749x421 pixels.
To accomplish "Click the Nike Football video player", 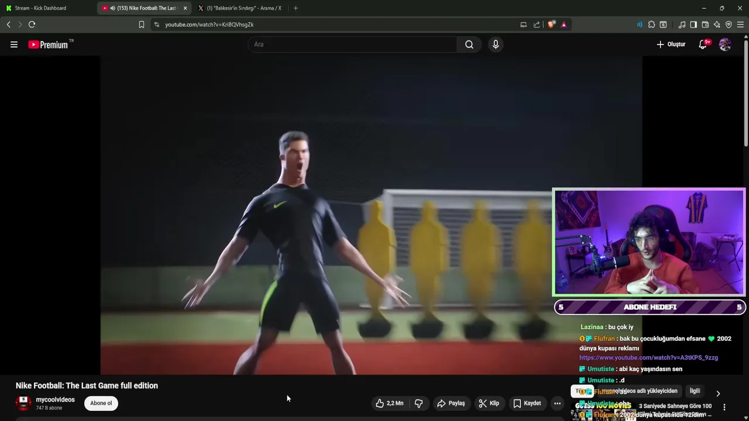I will pyautogui.click(x=371, y=215).
